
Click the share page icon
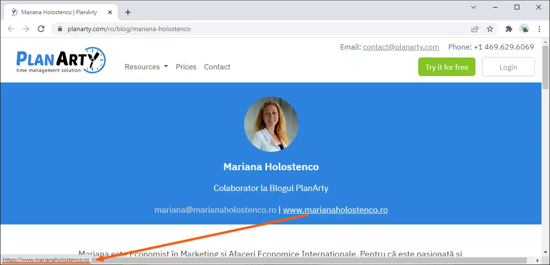475,29
